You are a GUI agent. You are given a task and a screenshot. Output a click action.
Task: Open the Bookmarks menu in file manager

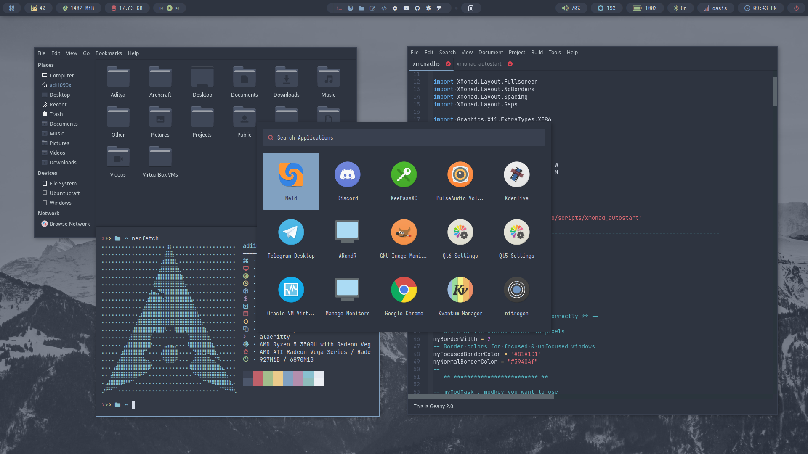coord(108,53)
